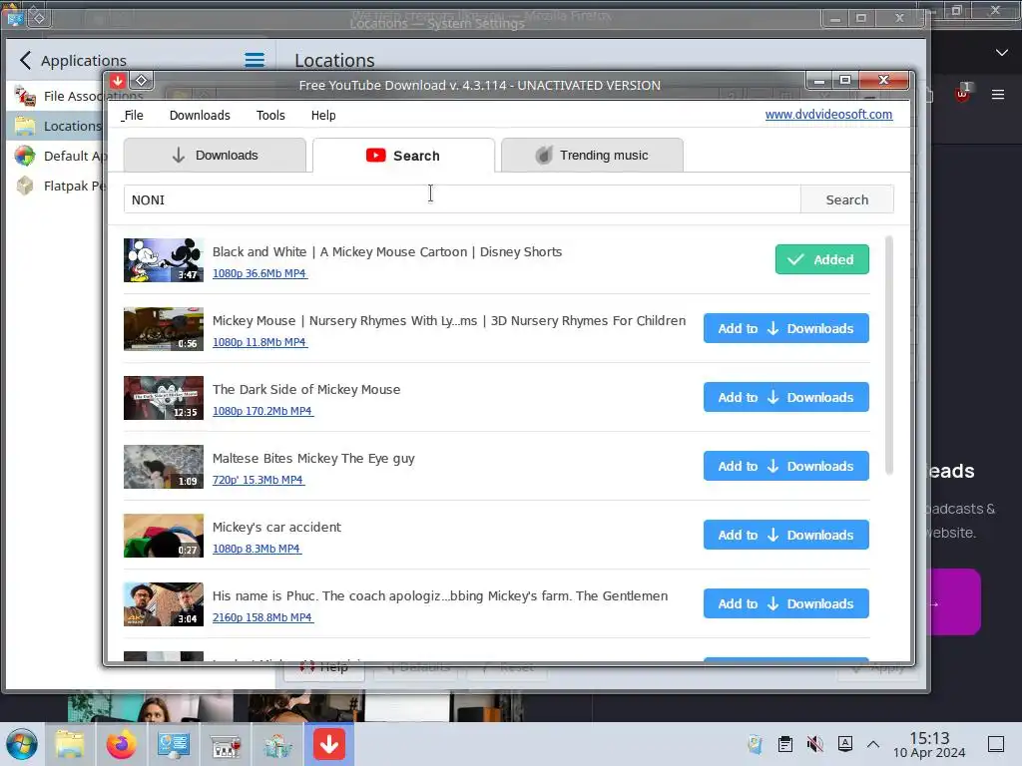
Task: Open Firefox from the taskbar
Action: 121,744
